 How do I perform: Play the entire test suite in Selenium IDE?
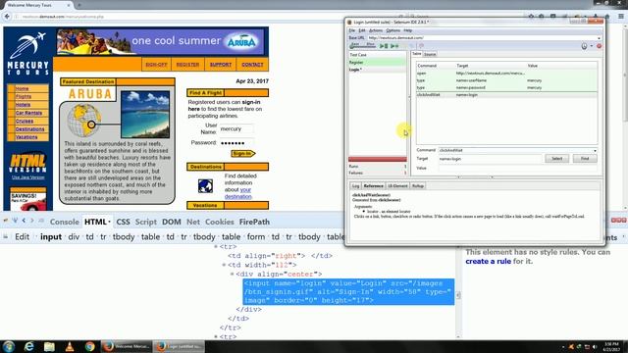point(384,46)
